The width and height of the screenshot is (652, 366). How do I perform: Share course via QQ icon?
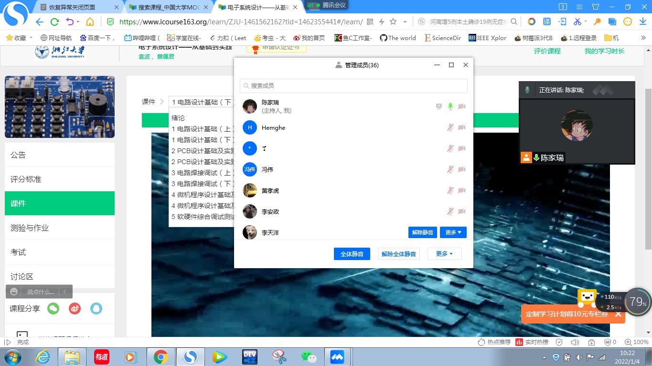(x=96, y=309)
